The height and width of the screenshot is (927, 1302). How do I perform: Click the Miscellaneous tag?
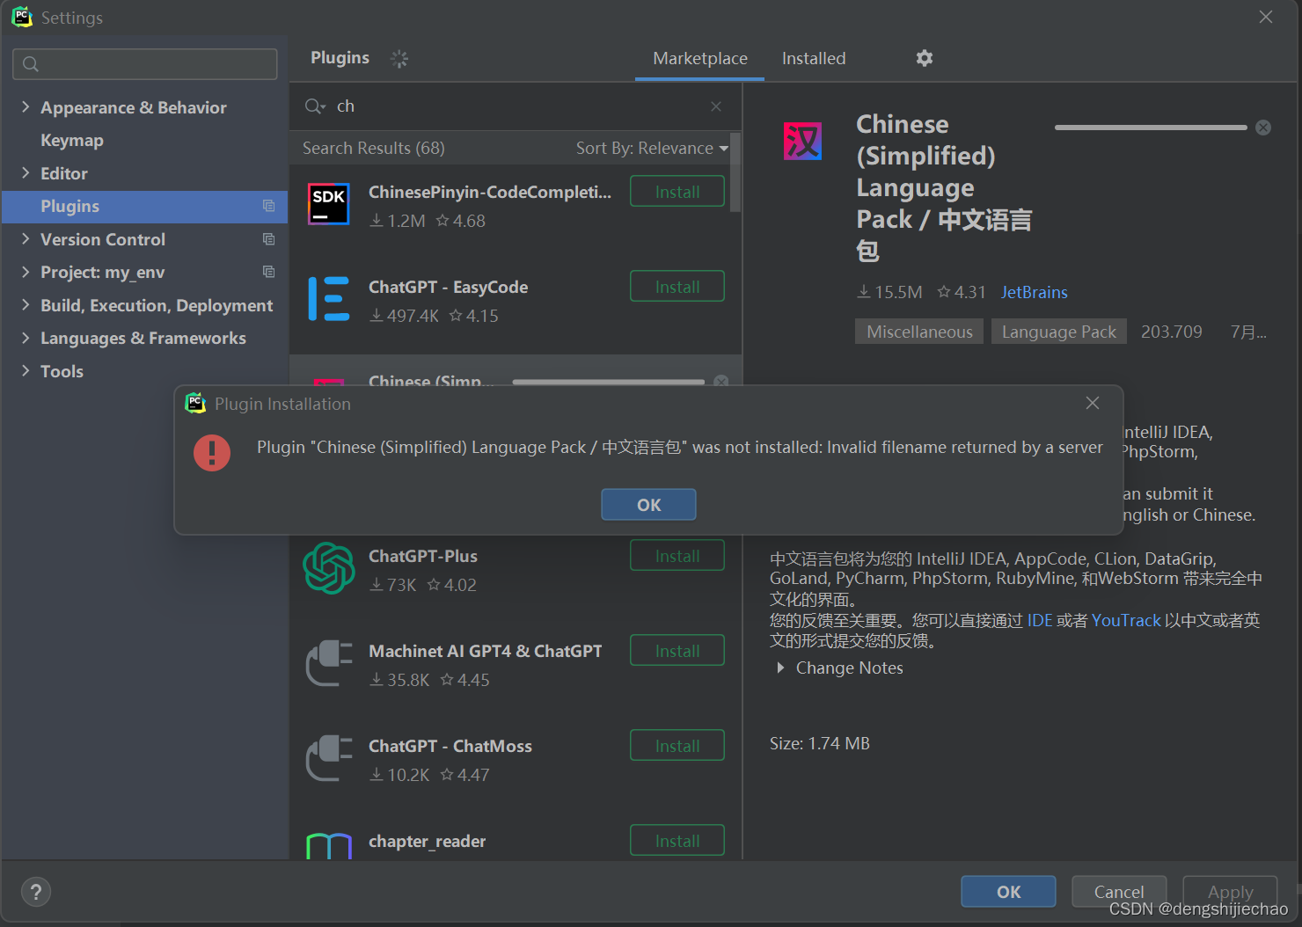click(x=919, y=332)
